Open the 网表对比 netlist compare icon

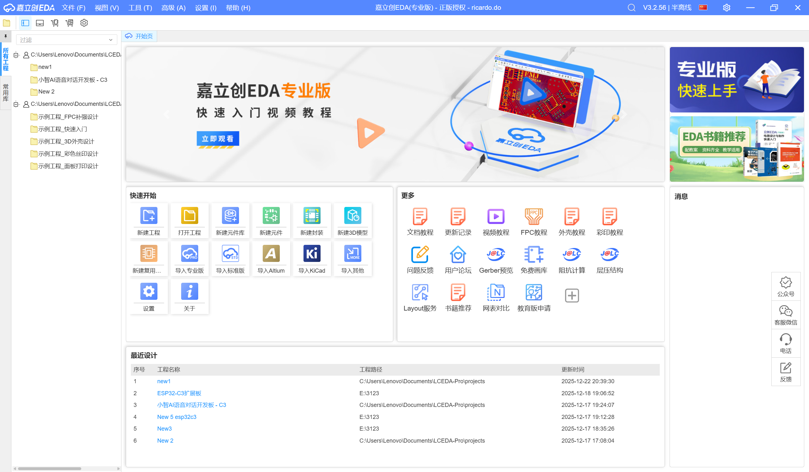pyautogui.click(x=496, y=292)
